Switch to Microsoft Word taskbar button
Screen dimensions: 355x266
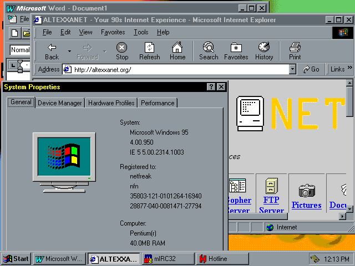(59, 259)
